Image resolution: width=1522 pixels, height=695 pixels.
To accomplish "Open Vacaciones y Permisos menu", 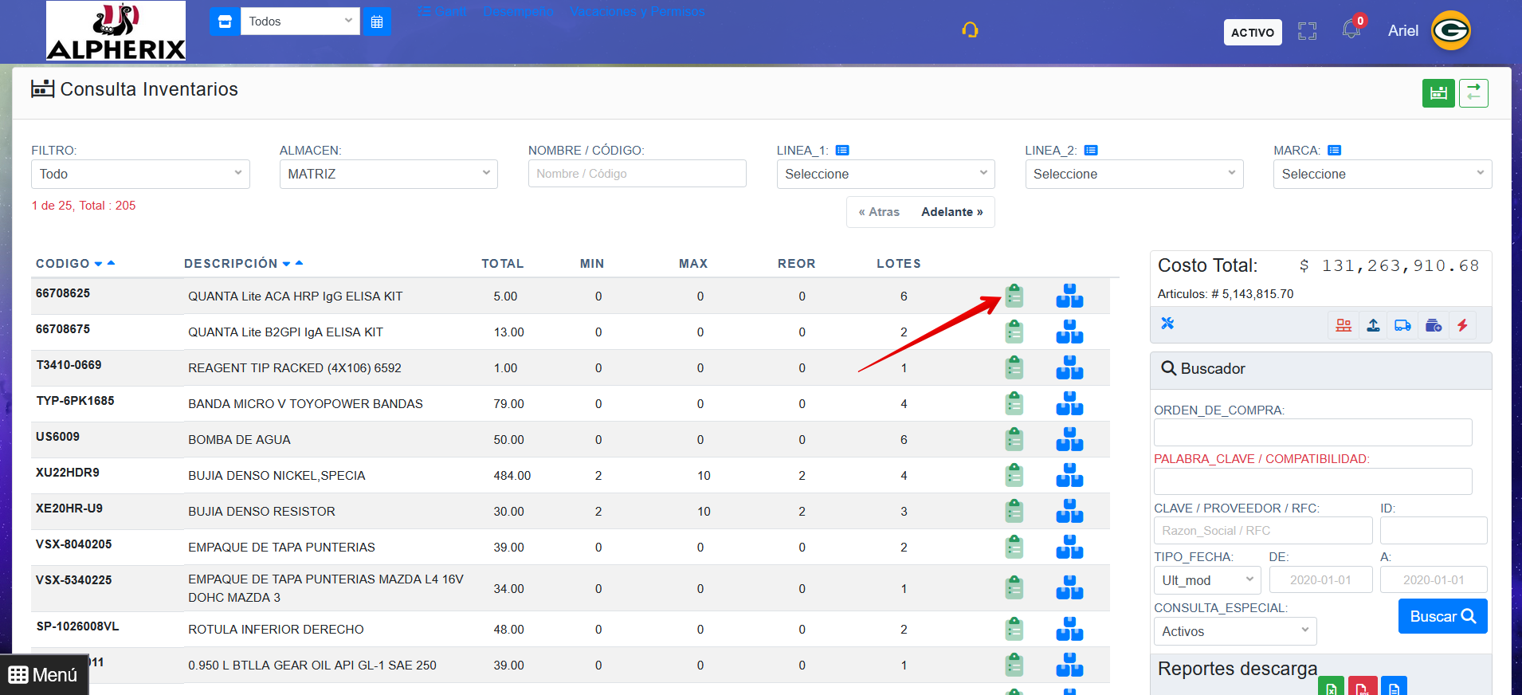I will 637,11.
